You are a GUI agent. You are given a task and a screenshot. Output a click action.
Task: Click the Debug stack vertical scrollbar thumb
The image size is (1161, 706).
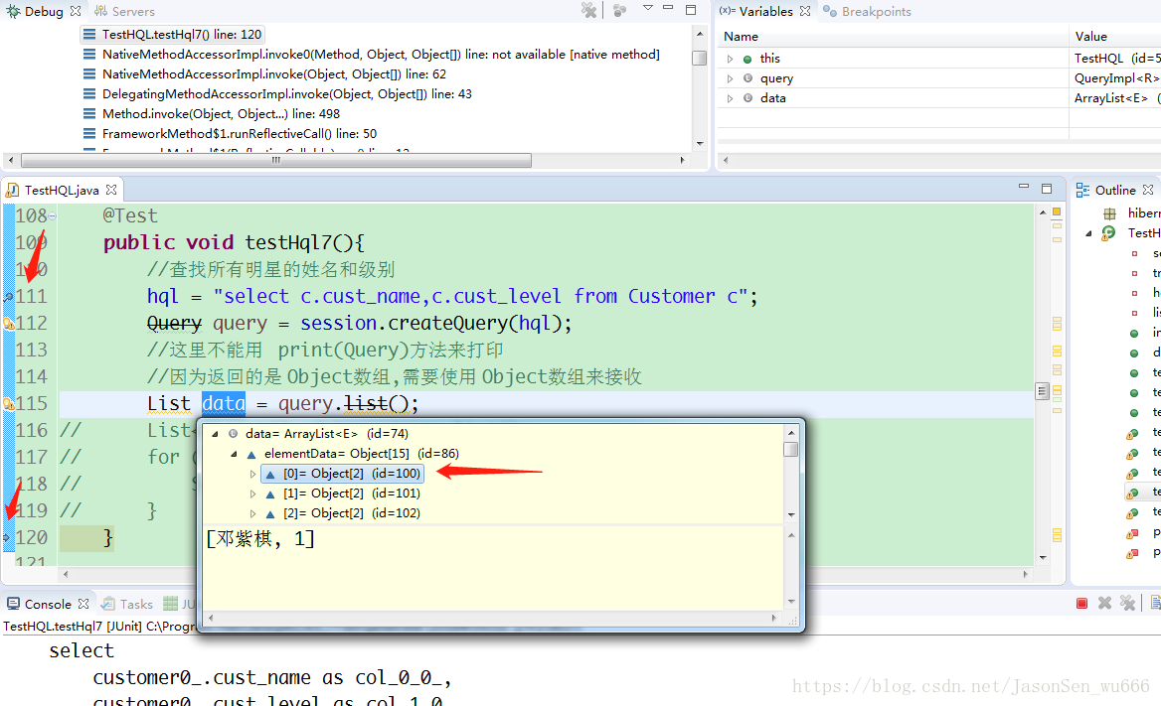699,58
